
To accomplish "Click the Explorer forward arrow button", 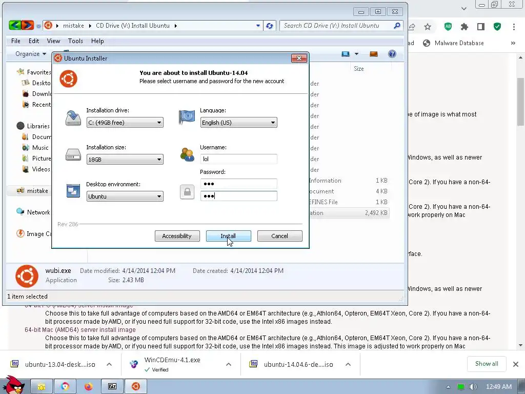I will pos(28,25).
